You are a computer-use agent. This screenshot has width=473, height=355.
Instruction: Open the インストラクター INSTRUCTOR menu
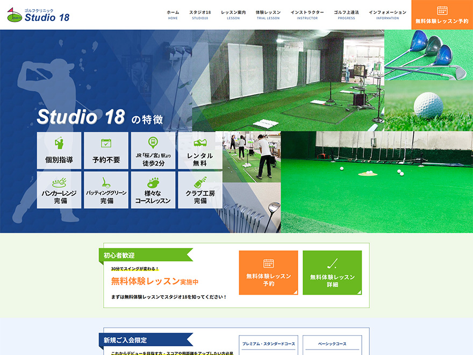307,15
